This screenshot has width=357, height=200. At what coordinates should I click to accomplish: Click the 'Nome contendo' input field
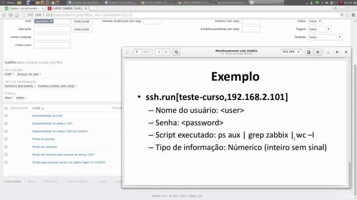point(52,37)
